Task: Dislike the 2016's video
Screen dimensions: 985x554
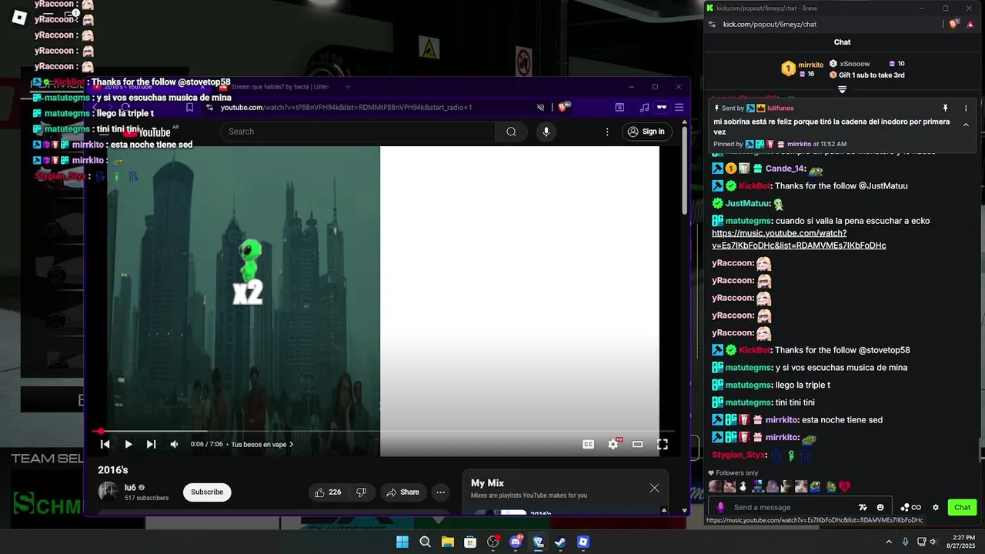Action: pyautogui.click(x=361, y=492)
